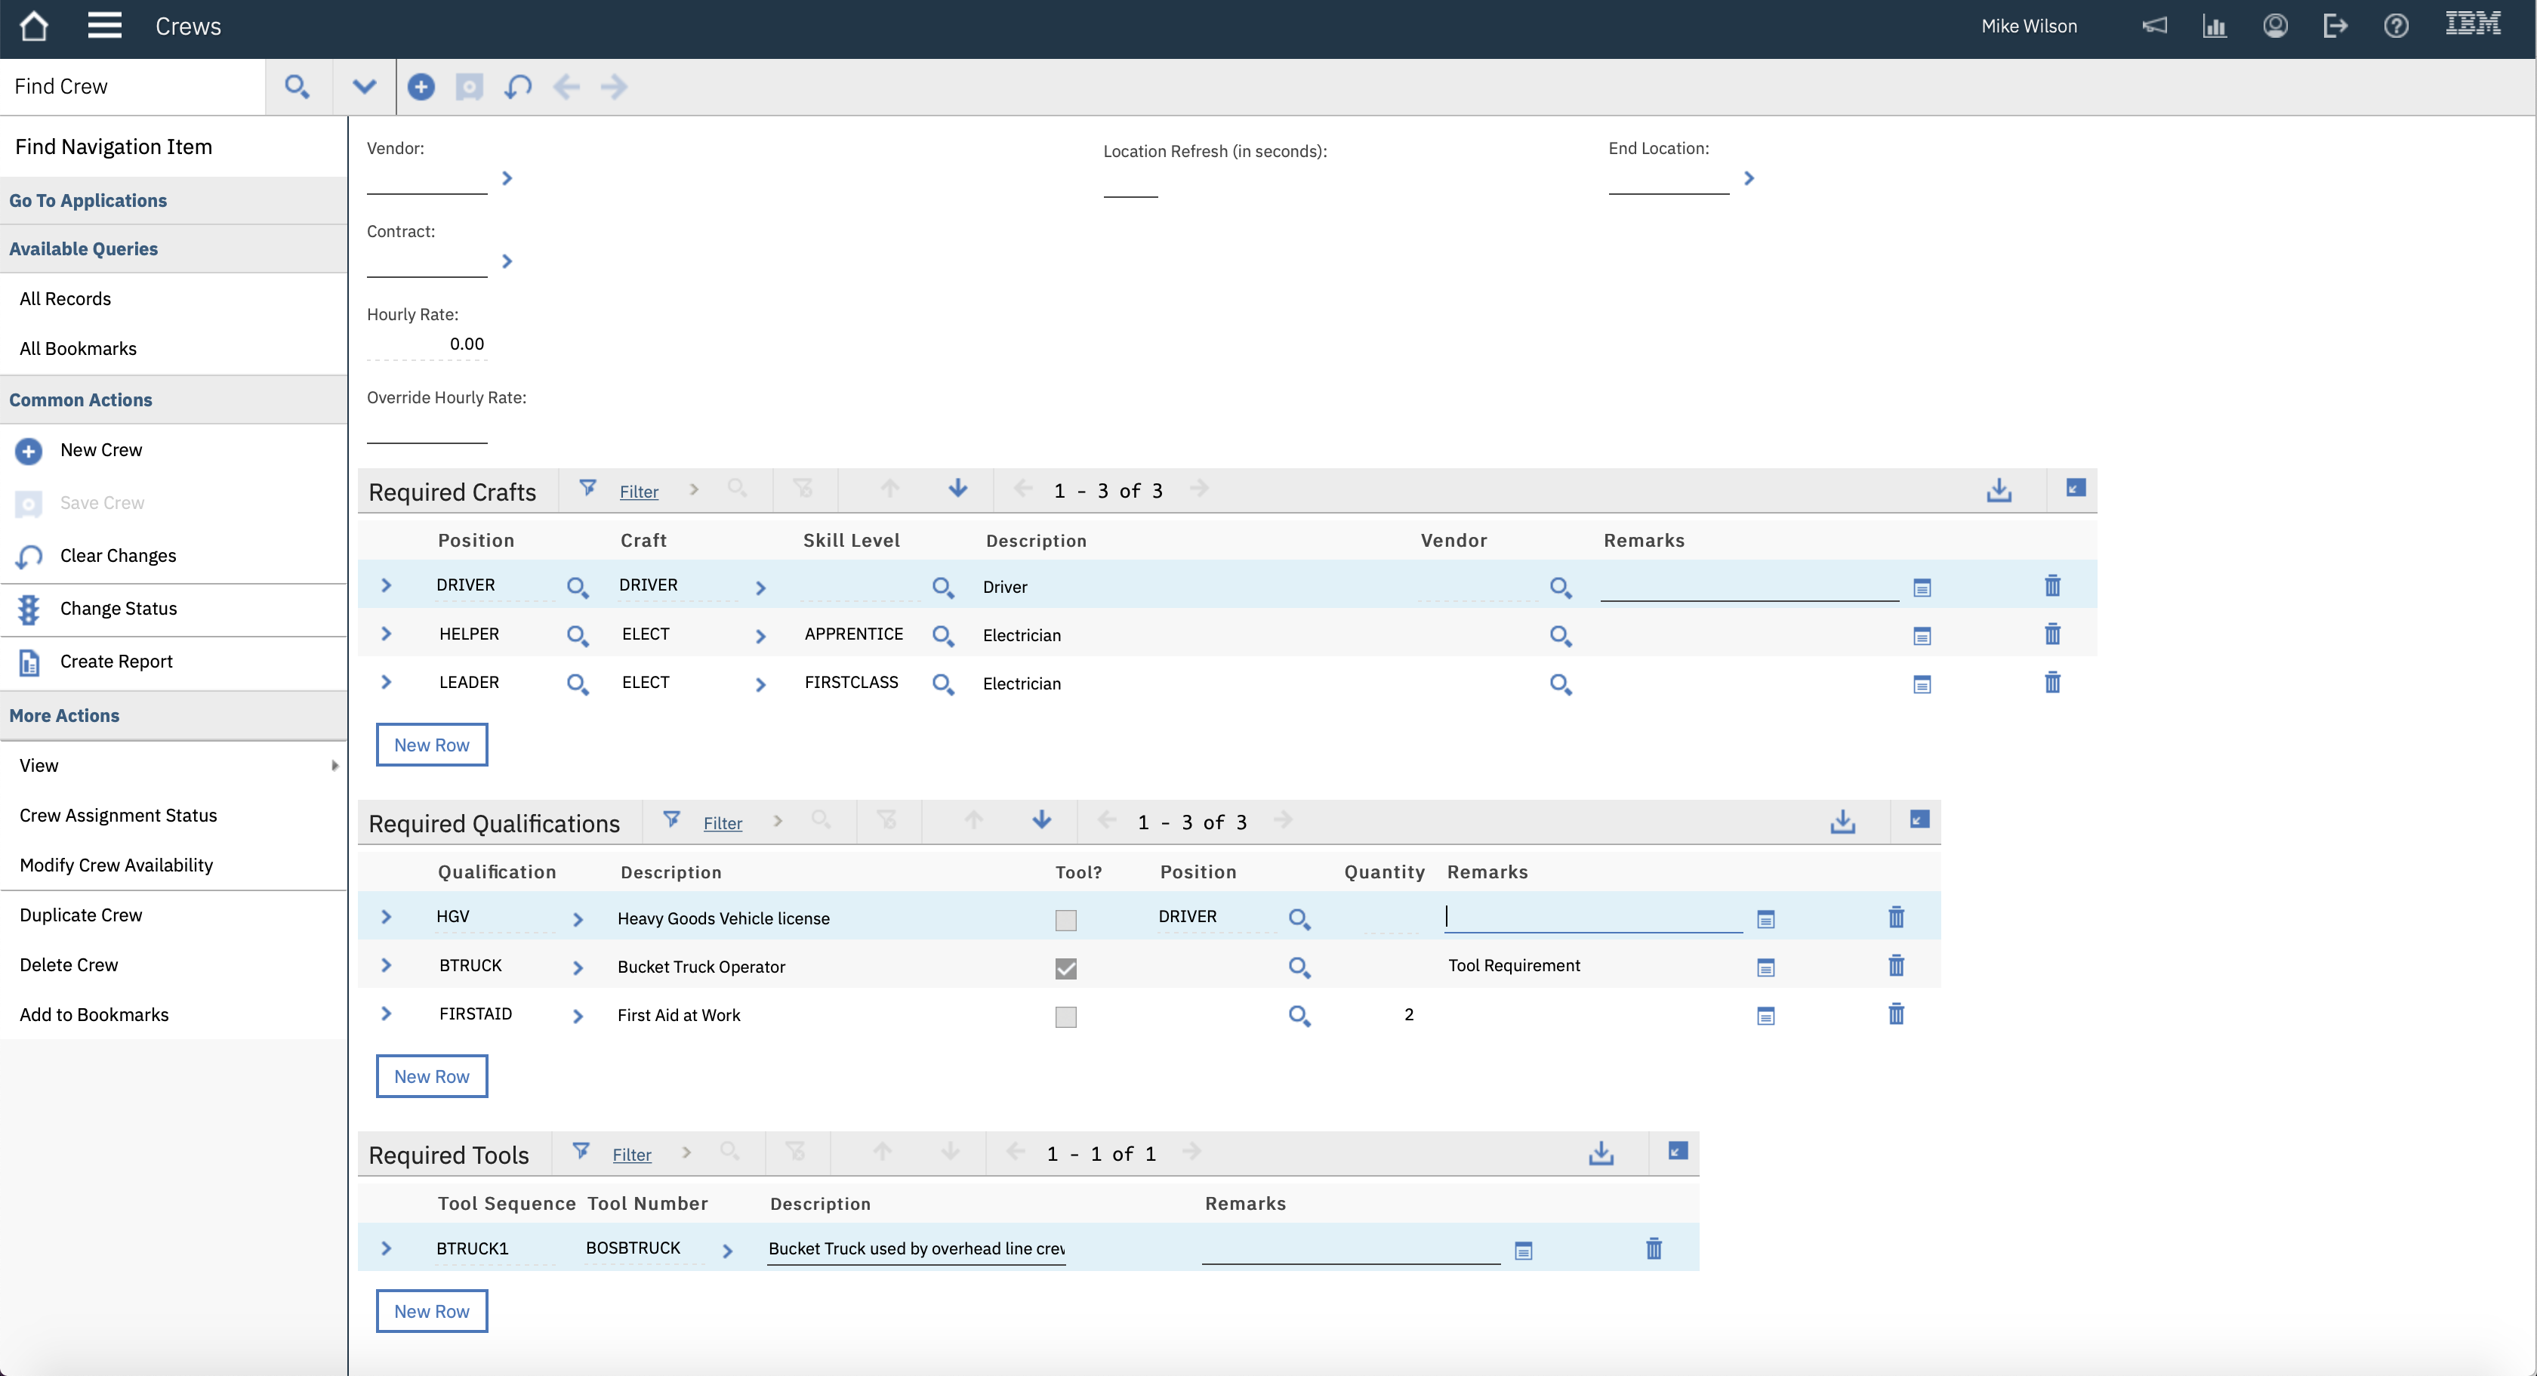Click the Home icon in the header
Viewport: 2537px width, 1376px height.
tap(33, 26)
